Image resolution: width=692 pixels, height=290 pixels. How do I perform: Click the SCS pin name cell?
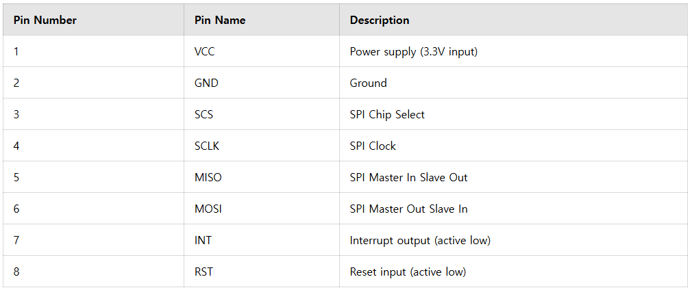coord(204,115)
